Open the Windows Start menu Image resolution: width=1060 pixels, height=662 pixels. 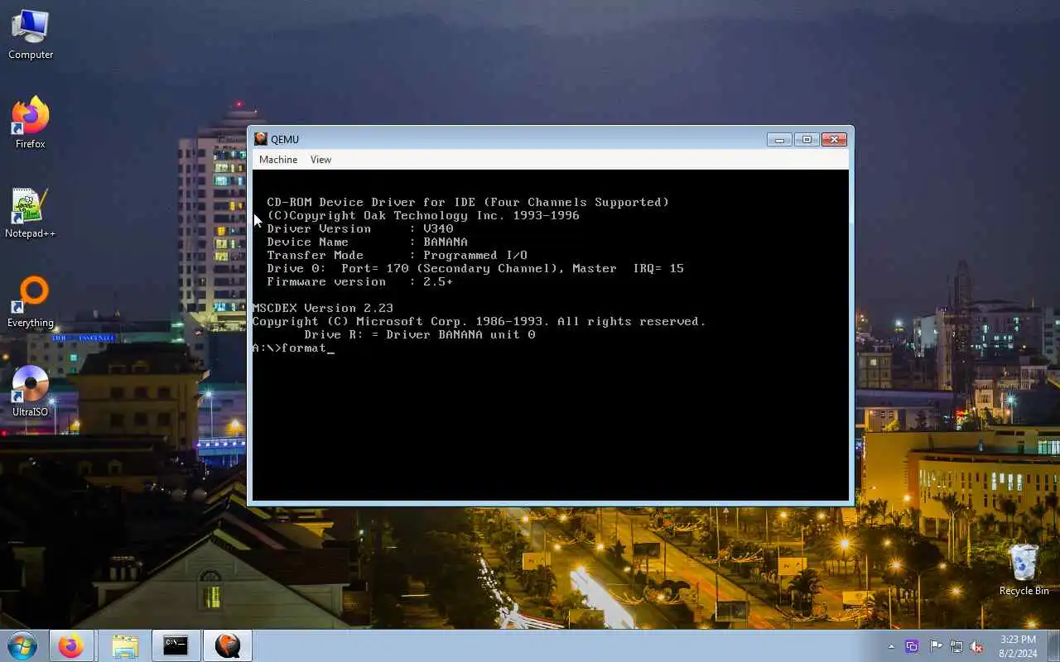[22, 645]
